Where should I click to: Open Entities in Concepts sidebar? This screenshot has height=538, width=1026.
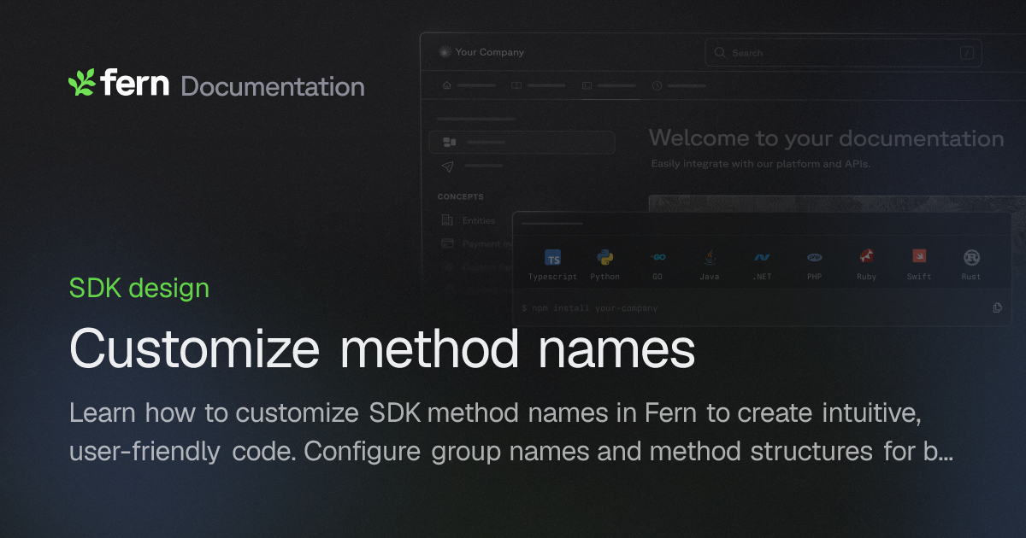coord(479,220)
